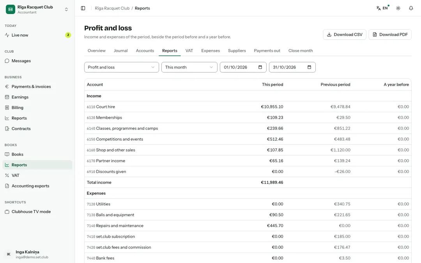The image size is (421, 263).
Task: Click the start date field 01/10/2026
Action: (x=243, y=67)
